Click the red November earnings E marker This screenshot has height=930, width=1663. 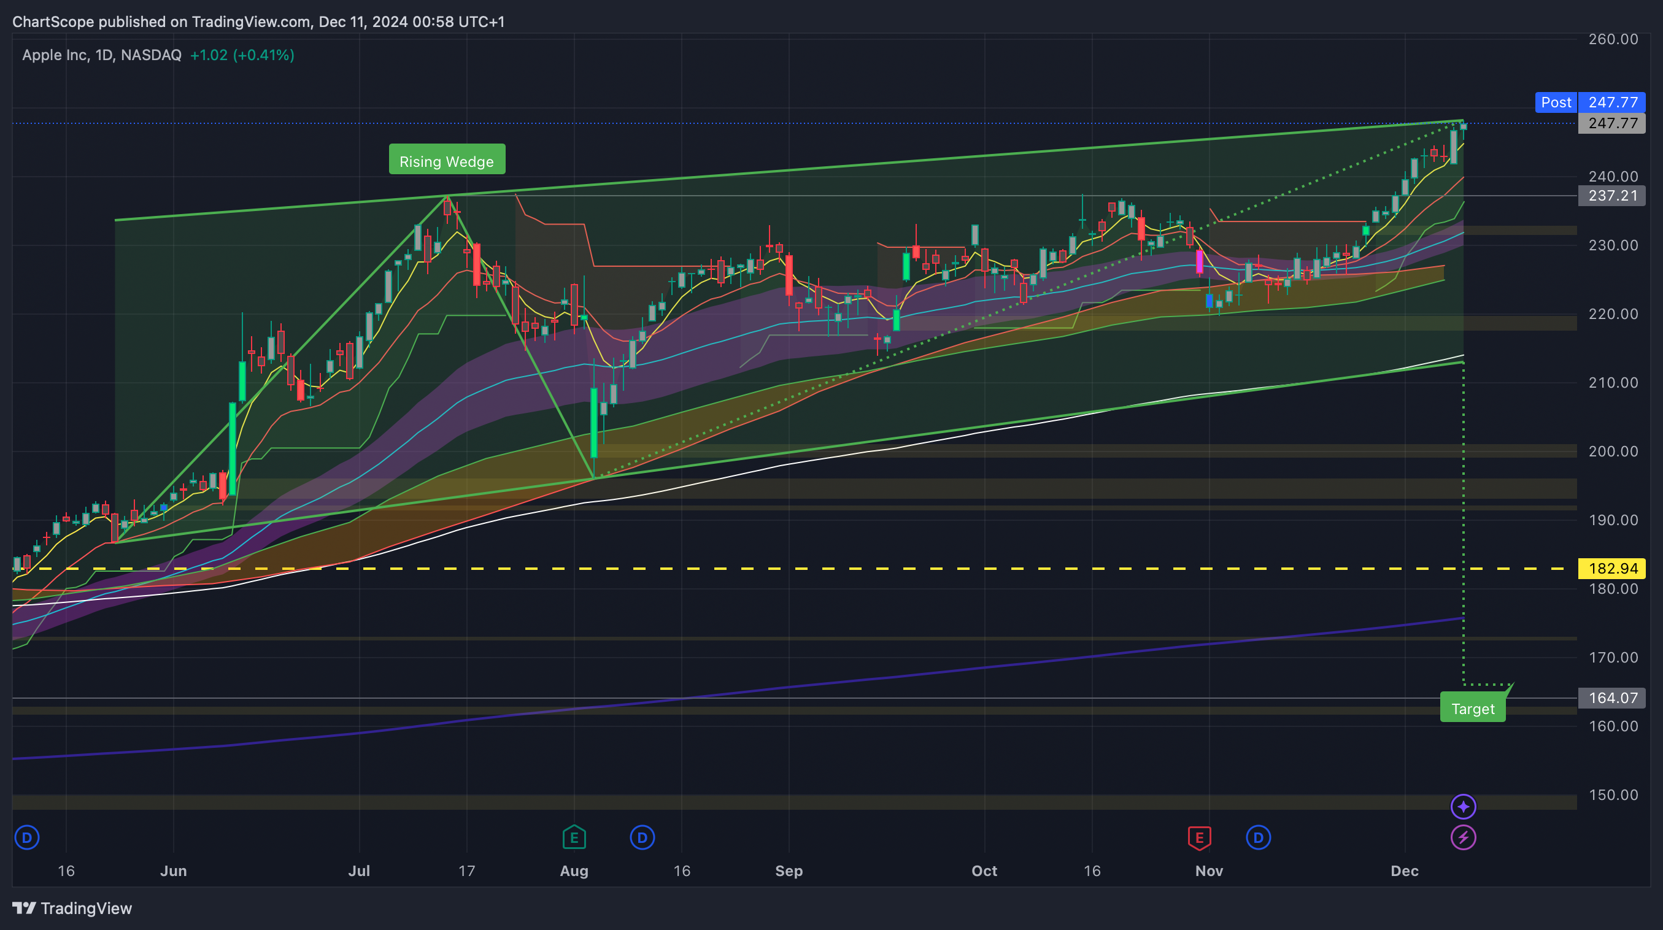[x=1199, y=838]
